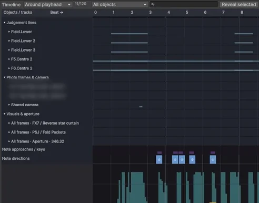This screenshot has width=259, height=203.
Task: Focus the timeline search field
Action: 184,5
